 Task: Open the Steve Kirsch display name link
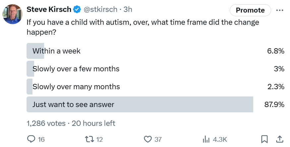49,10
